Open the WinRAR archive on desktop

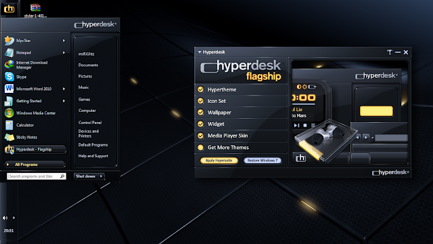[x=35, y=7]
